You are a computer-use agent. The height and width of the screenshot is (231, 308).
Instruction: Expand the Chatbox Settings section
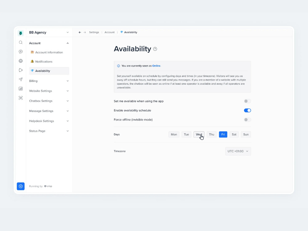pos(49,101)
